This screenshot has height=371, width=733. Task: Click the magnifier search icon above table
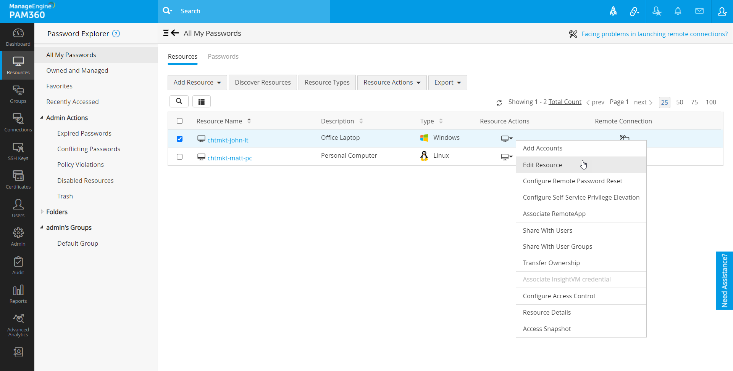click(179, 101)
